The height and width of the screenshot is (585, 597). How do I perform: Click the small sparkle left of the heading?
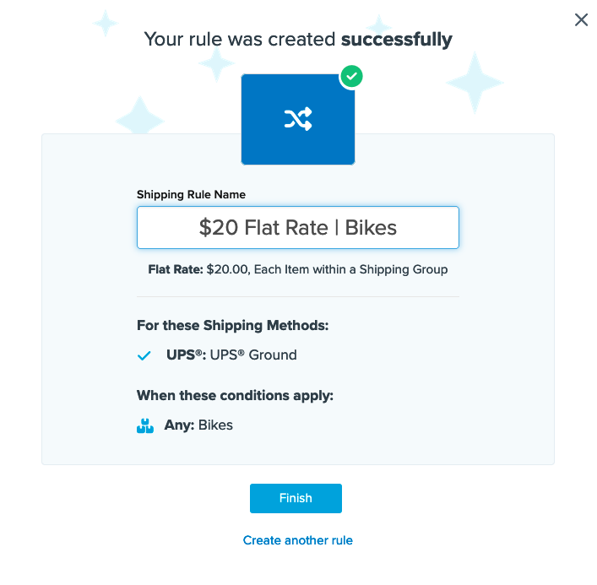106,23
